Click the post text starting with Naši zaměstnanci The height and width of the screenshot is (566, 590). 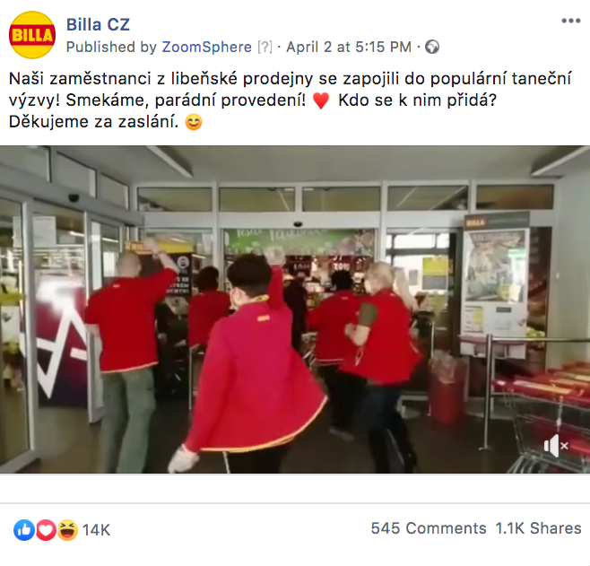[291, 100]
